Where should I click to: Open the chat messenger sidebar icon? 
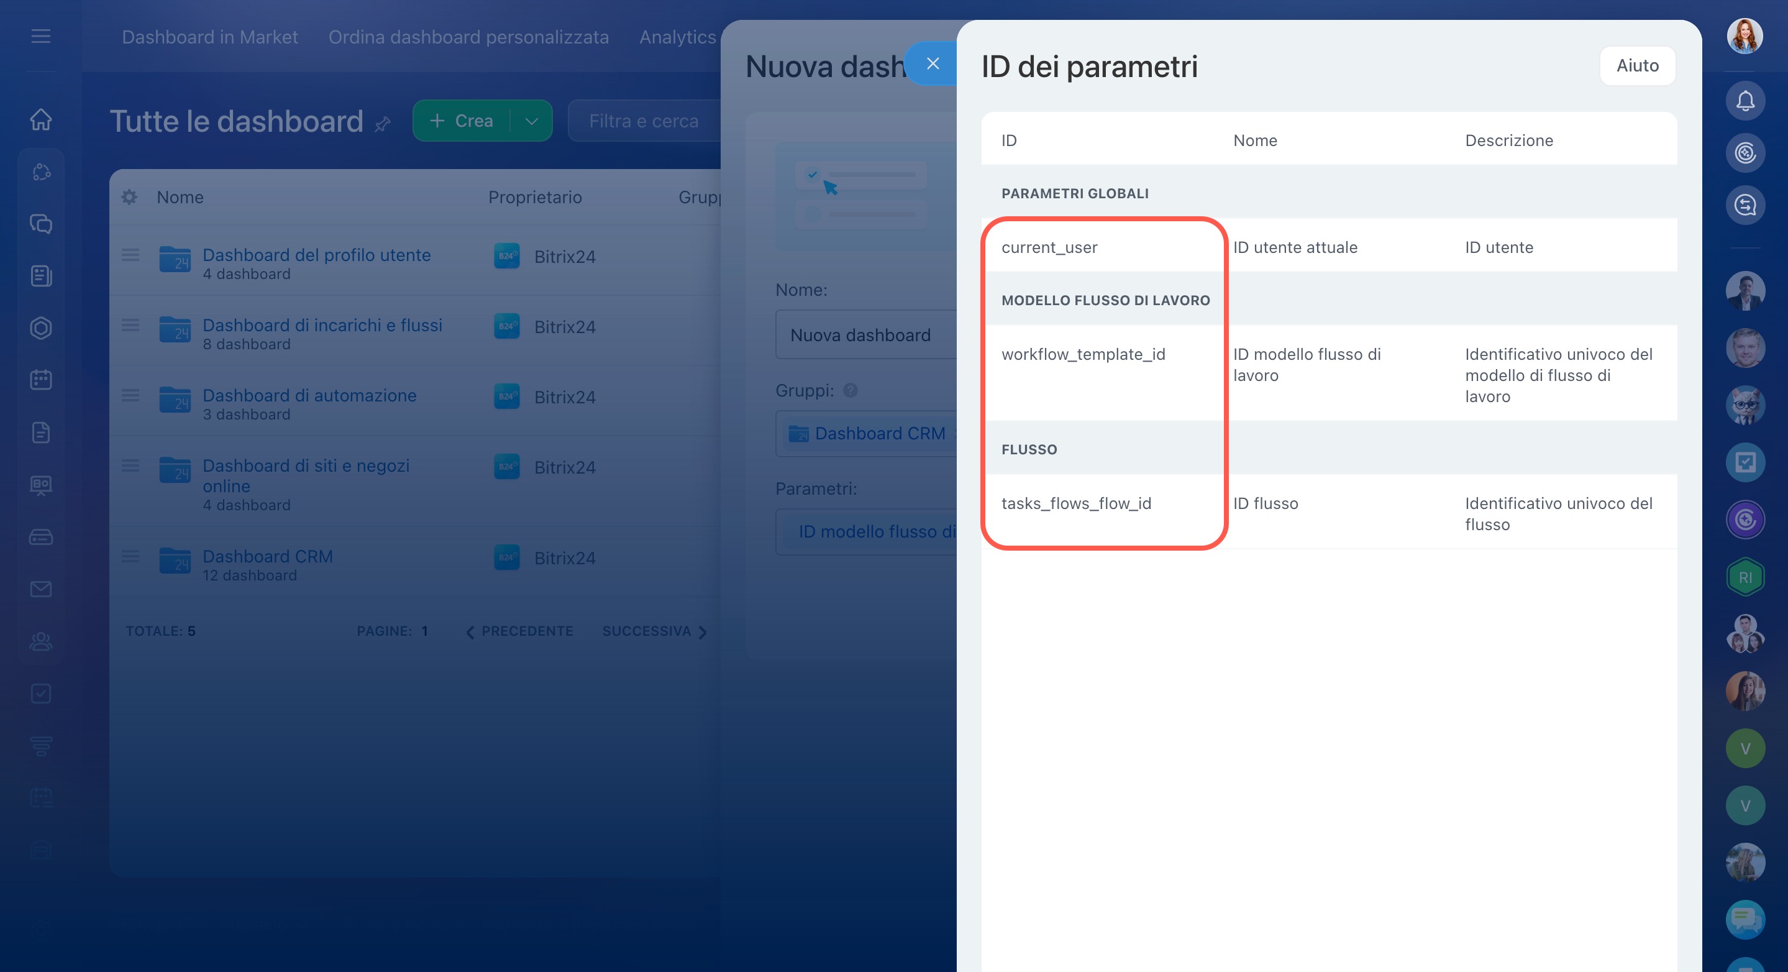41,224
